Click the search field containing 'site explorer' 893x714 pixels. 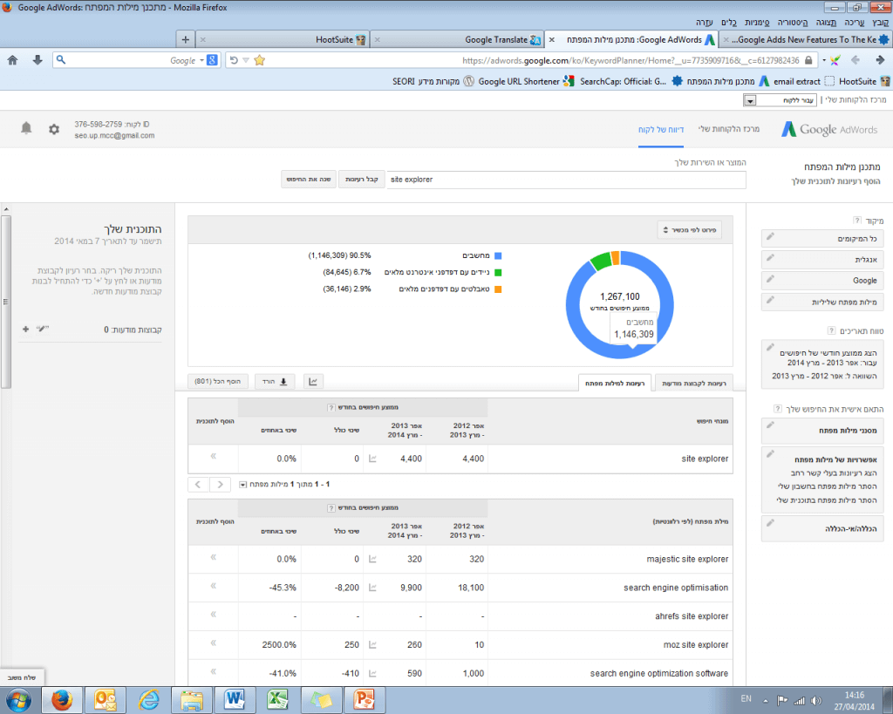pos(565,180)
